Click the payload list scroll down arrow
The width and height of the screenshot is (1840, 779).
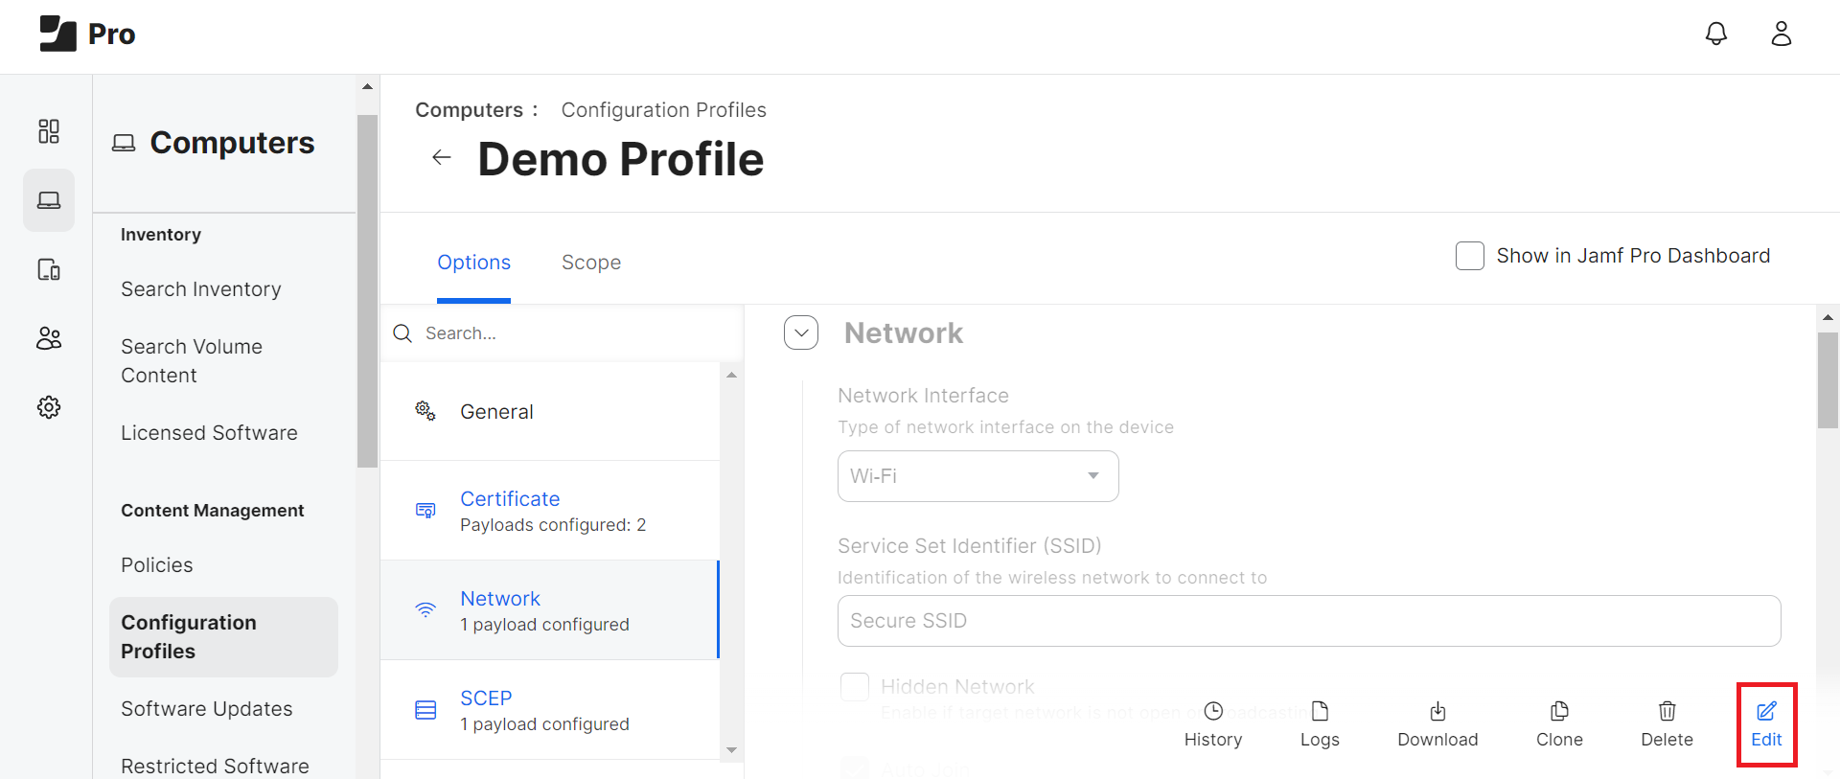(731, 750)
